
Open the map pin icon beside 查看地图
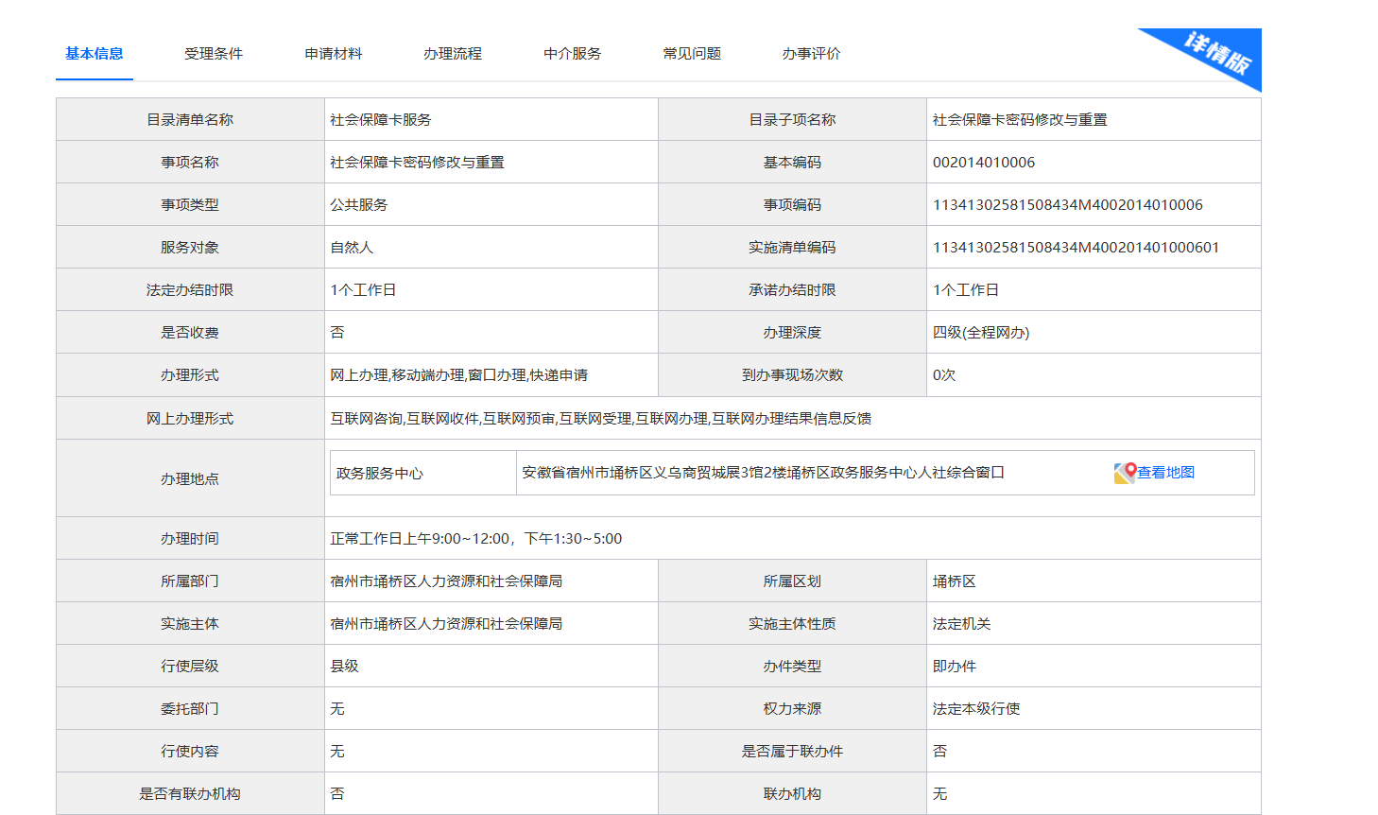click(x=1124, y=473)
